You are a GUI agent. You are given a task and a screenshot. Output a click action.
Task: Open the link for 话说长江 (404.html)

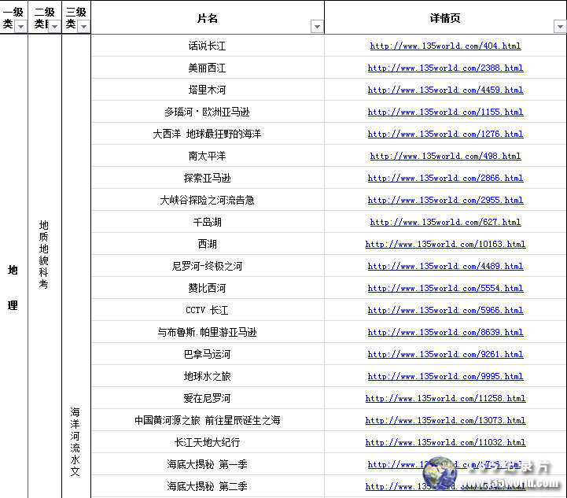(x=445, y=46)
